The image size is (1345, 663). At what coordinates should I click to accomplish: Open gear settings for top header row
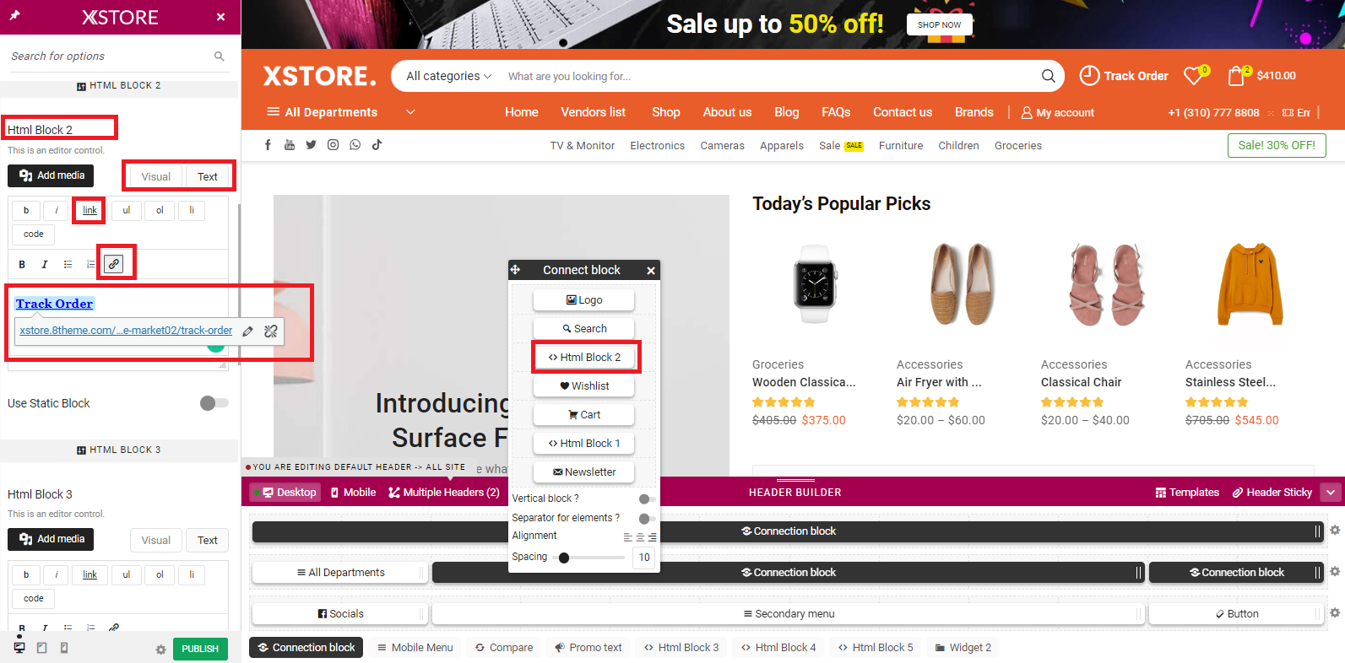(x=1335, y=531)
